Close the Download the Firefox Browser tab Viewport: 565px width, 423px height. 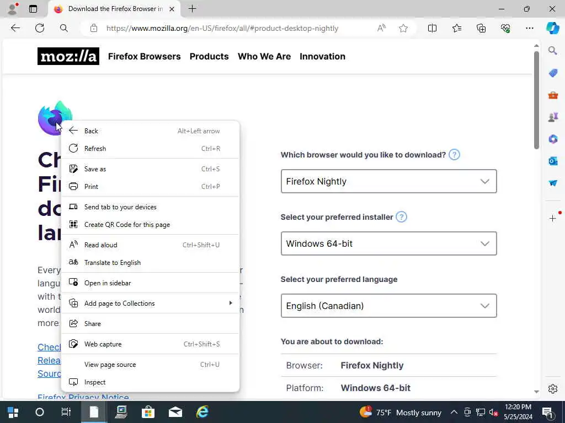[x=172, y=9]
